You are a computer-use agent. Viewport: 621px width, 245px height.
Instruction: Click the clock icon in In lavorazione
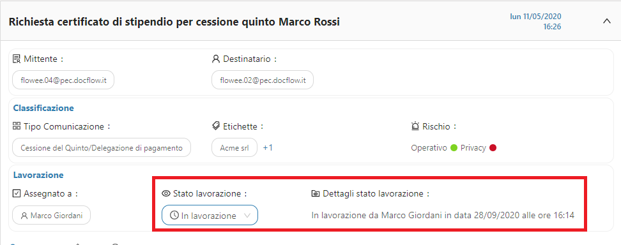pyautogui.click(x=174, y=215)
